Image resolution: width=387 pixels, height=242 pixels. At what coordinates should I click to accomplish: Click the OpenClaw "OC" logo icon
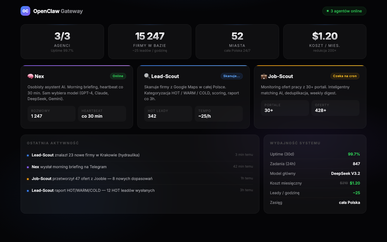[x=25, y=11]
